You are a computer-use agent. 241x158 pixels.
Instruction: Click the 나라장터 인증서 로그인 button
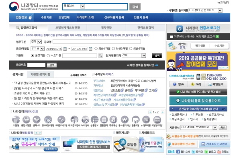point(198,29)
